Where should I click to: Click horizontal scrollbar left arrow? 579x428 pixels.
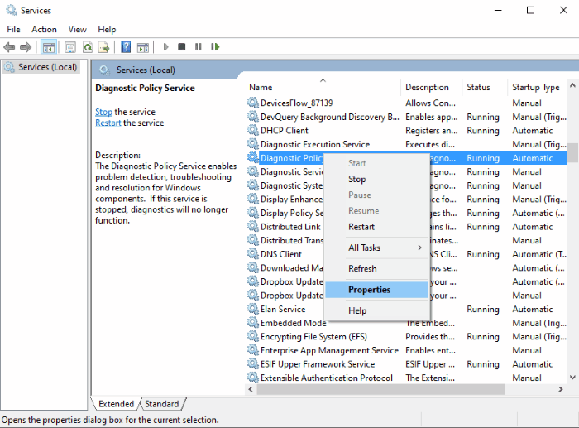tap(251, 389)
